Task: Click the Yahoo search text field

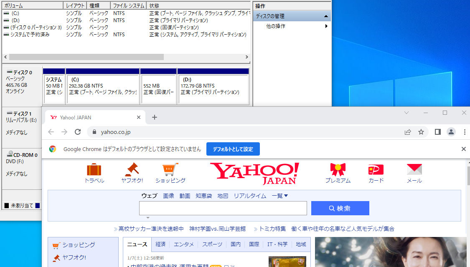Action: 223,208
